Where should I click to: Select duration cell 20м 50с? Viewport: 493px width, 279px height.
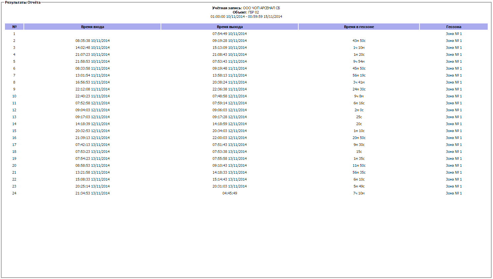[359, 138]
